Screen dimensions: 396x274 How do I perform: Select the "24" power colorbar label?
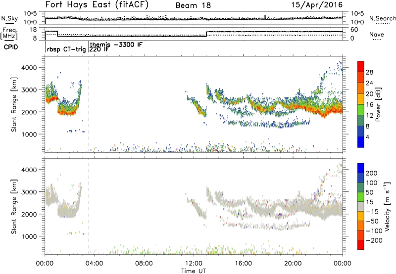tap(369, 83)
